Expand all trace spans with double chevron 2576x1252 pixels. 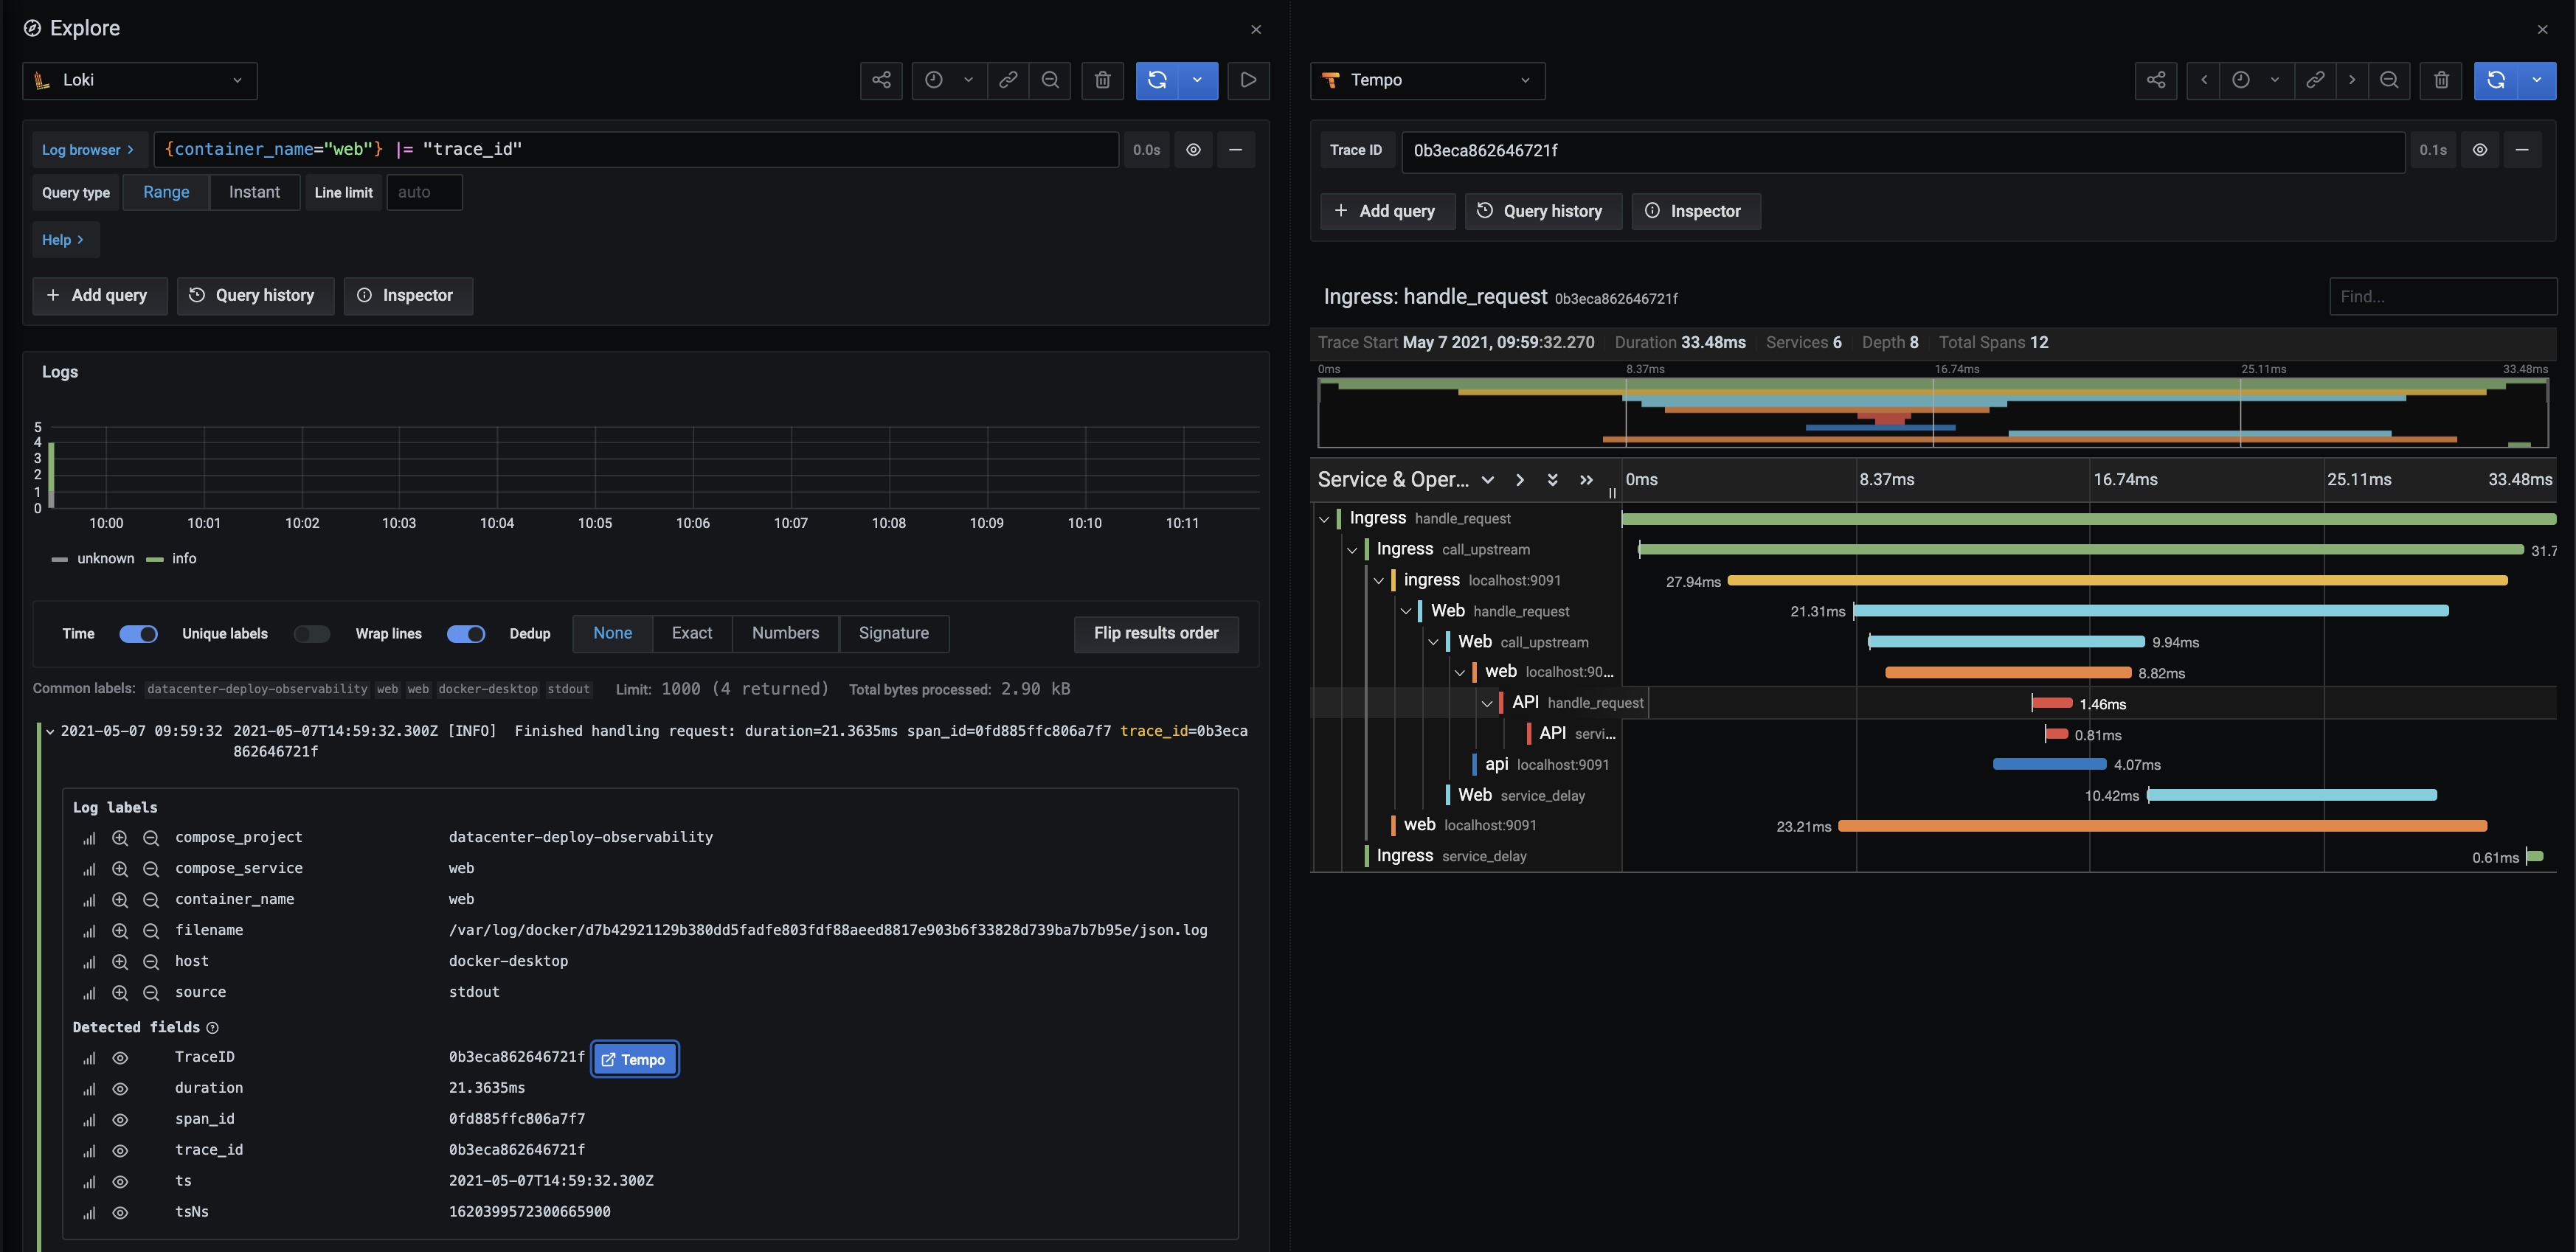1552,479
